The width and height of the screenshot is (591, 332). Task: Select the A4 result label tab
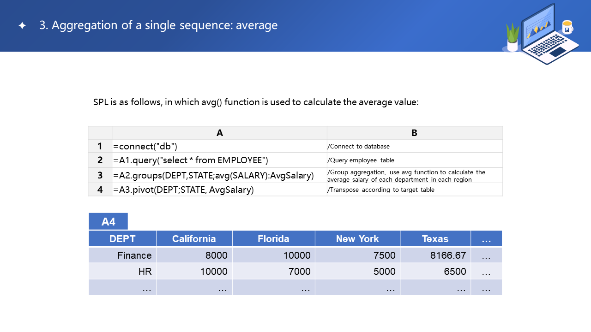(108, 222)
